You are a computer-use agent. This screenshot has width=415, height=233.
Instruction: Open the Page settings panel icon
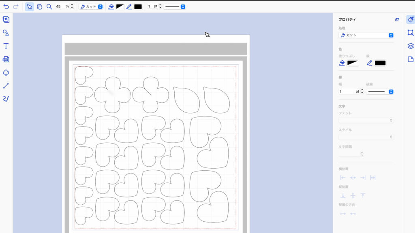[x=411, y=59]
